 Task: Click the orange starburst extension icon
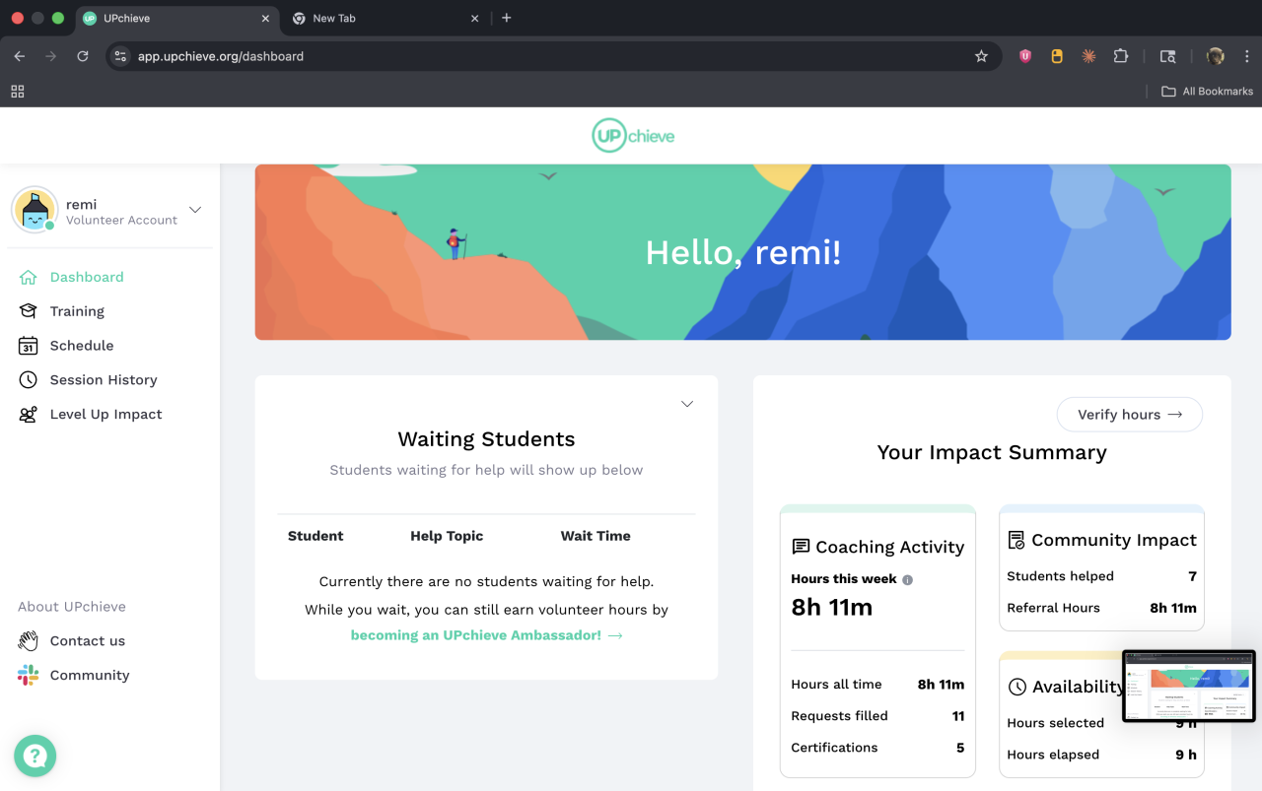pyautogui.click(x=1088, y=56)
